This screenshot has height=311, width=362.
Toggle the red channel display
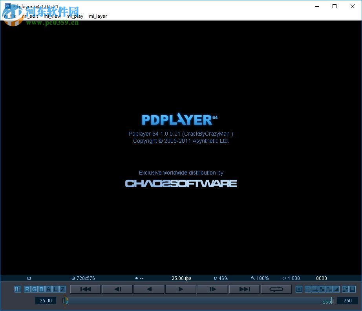pos(27,289)
